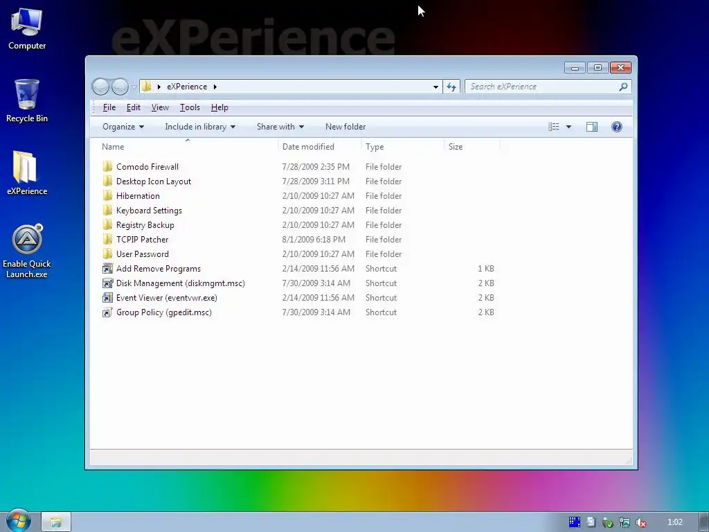This screenshot has height=532, width=709.
Task: Select the Hibernation folder name
Action: coord(138,196)
